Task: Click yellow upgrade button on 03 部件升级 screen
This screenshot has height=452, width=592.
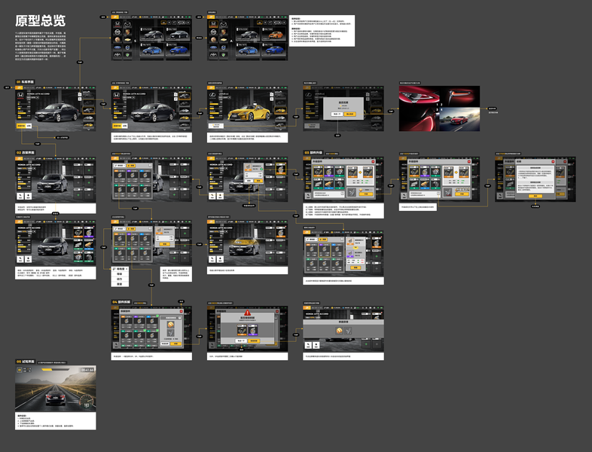Action: coord(366,194)
